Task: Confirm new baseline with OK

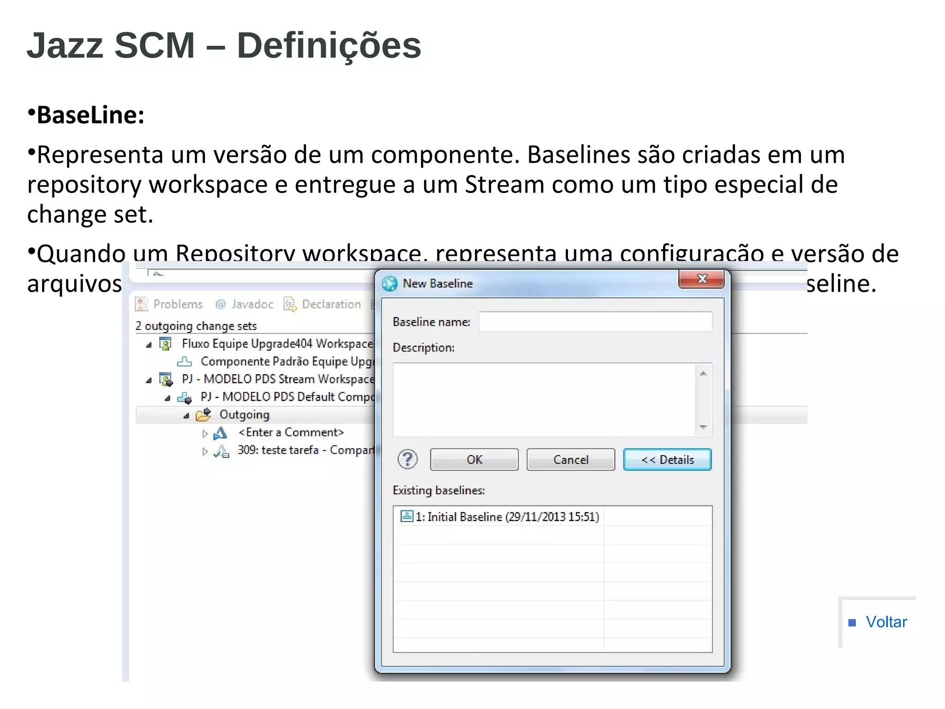Action: tap(474, 460)
